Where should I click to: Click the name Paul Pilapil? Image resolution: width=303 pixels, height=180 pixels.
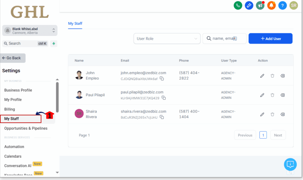tap(95, 95)
